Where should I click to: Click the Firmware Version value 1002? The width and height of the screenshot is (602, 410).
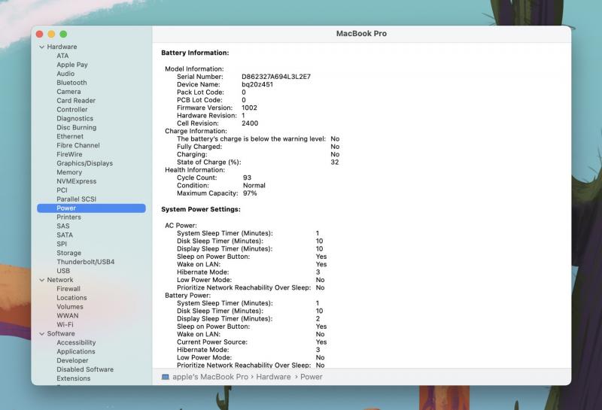[x=250, y=108]
